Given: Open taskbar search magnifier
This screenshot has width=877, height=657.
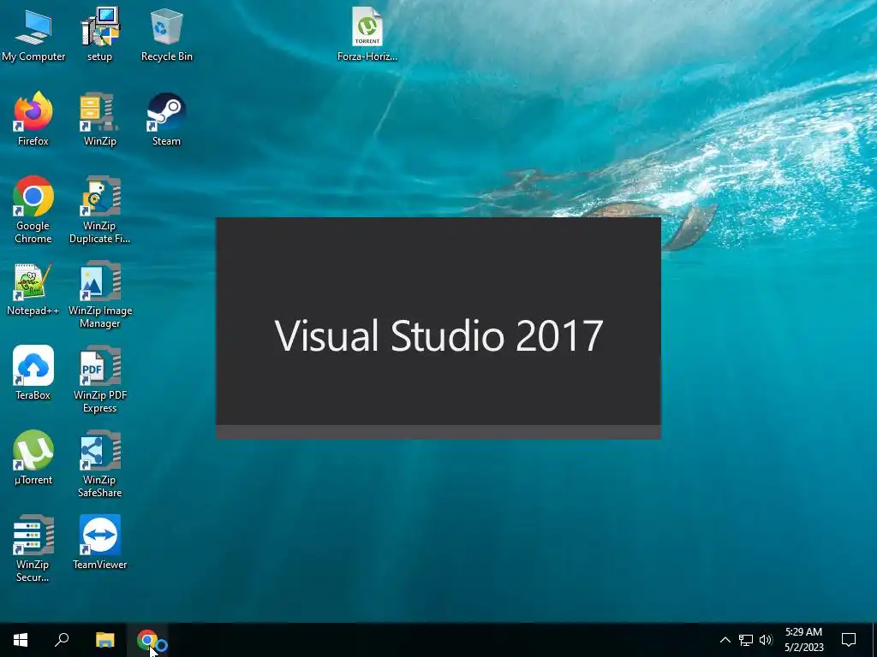Looking at the screenshot, I should click(x=62, y=640).
